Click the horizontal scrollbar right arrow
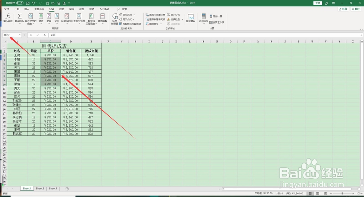Viewport: 364px width, 197px height. [x=359, y=189]
